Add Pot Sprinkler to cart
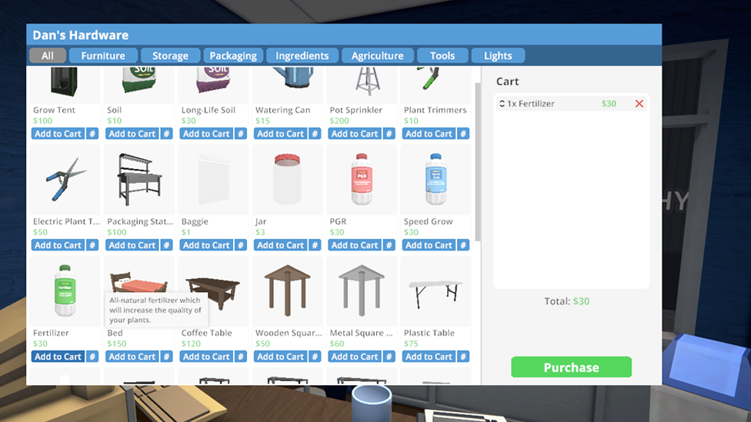 point(355,134)
